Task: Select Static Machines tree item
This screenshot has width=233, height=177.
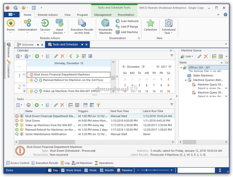Action: 203,76
